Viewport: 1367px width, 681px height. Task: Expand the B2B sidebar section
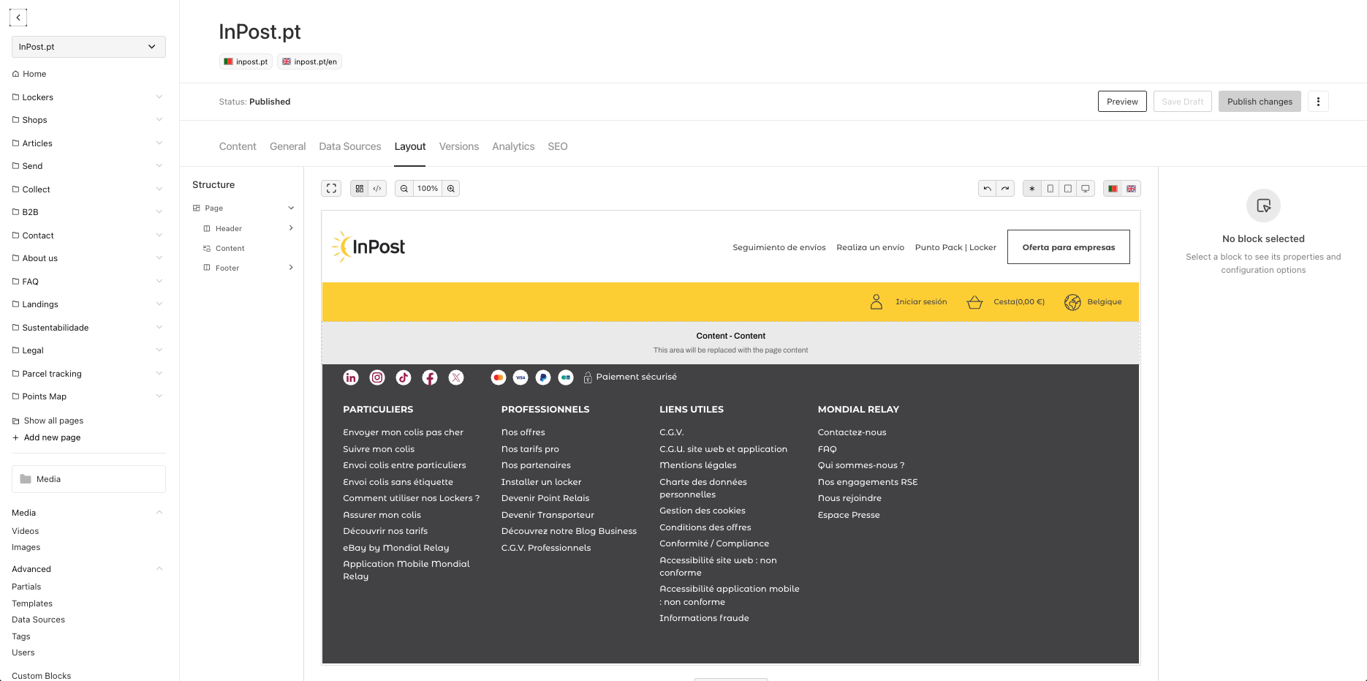coord(159,211)
